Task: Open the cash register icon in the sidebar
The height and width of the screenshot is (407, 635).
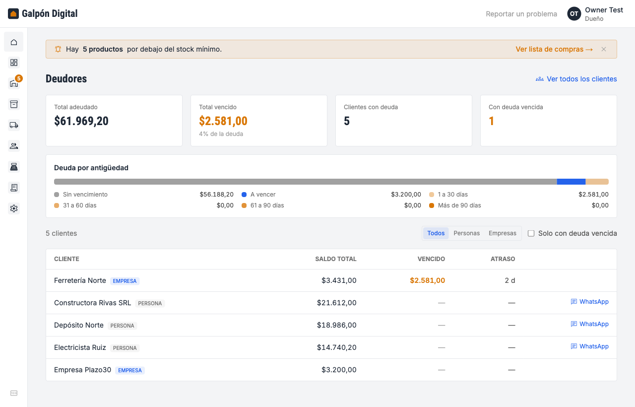Action: 14,167
